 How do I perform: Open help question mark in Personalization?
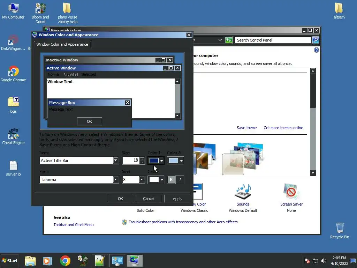coord(316,50)
